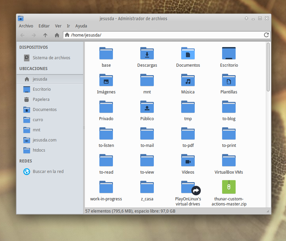Select the thunar-custom-actions-master.zip archive
Screen dimensions: 286x241
tap(229, 187)
